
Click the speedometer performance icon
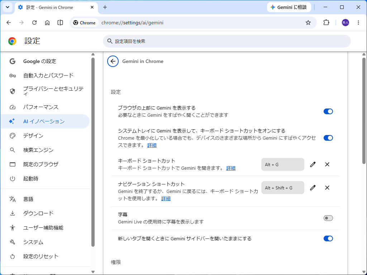(13, 107)
